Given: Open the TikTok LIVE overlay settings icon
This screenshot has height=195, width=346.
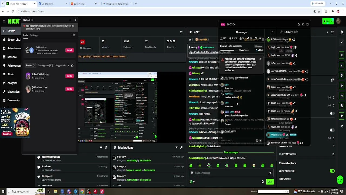Looking at the screenshot, I should 303,24.
